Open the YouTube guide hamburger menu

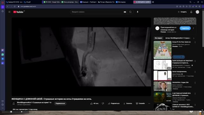click(x=9, y=12)
